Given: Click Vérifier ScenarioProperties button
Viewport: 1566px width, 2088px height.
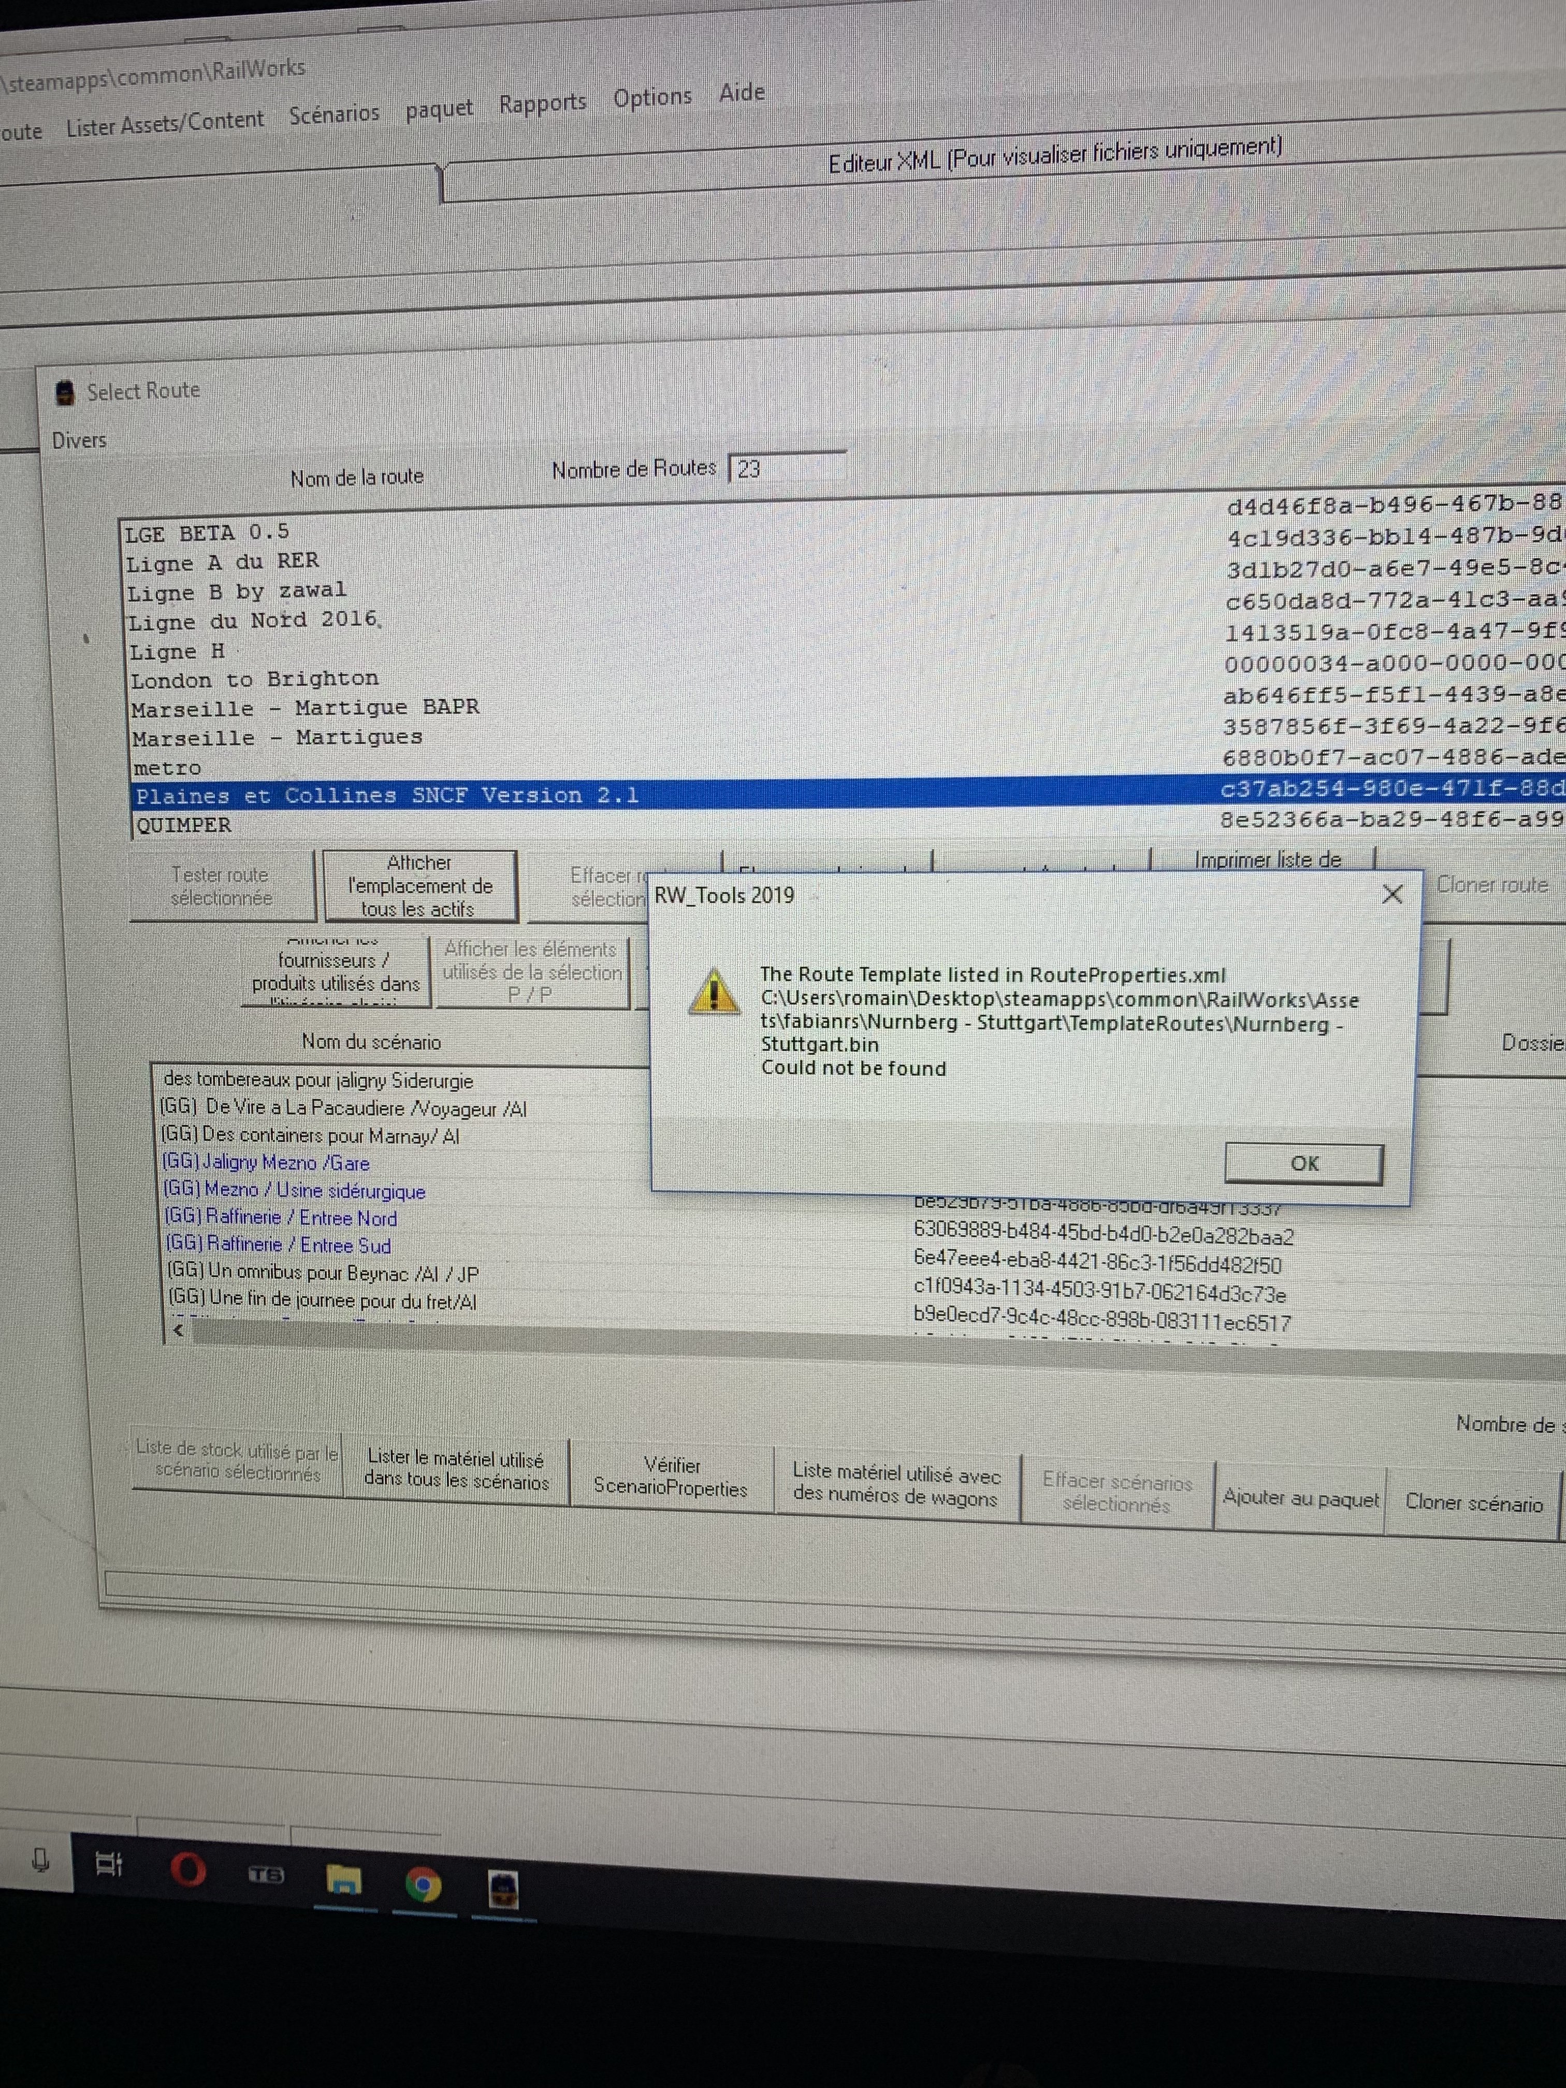Looking at the screenshot, I should click(670, 1476).
